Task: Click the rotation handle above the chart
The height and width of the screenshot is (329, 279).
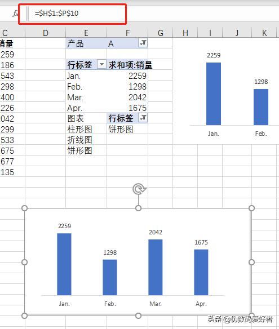Action: tap(139, 189)
